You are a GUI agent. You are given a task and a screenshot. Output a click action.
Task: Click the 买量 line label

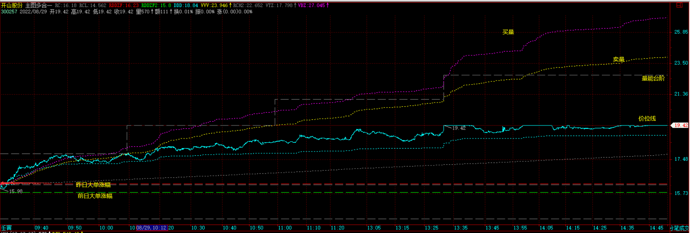pos(508,32)
